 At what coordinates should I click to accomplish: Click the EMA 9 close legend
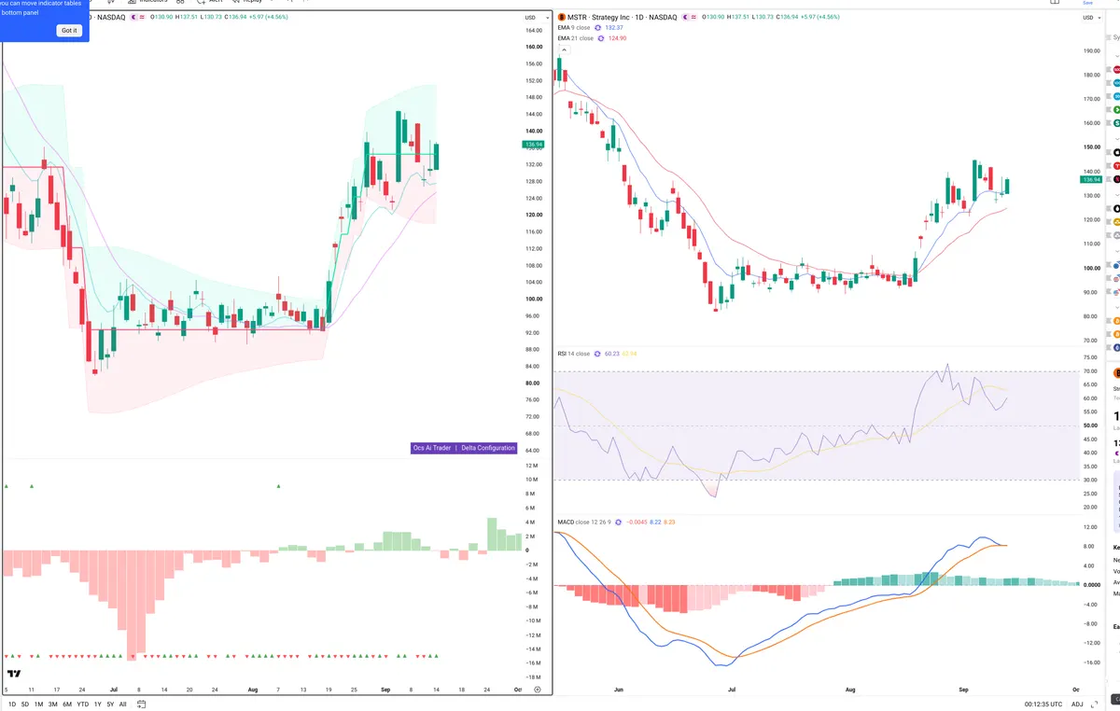573,28
